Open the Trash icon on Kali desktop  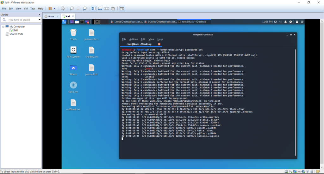73,35
